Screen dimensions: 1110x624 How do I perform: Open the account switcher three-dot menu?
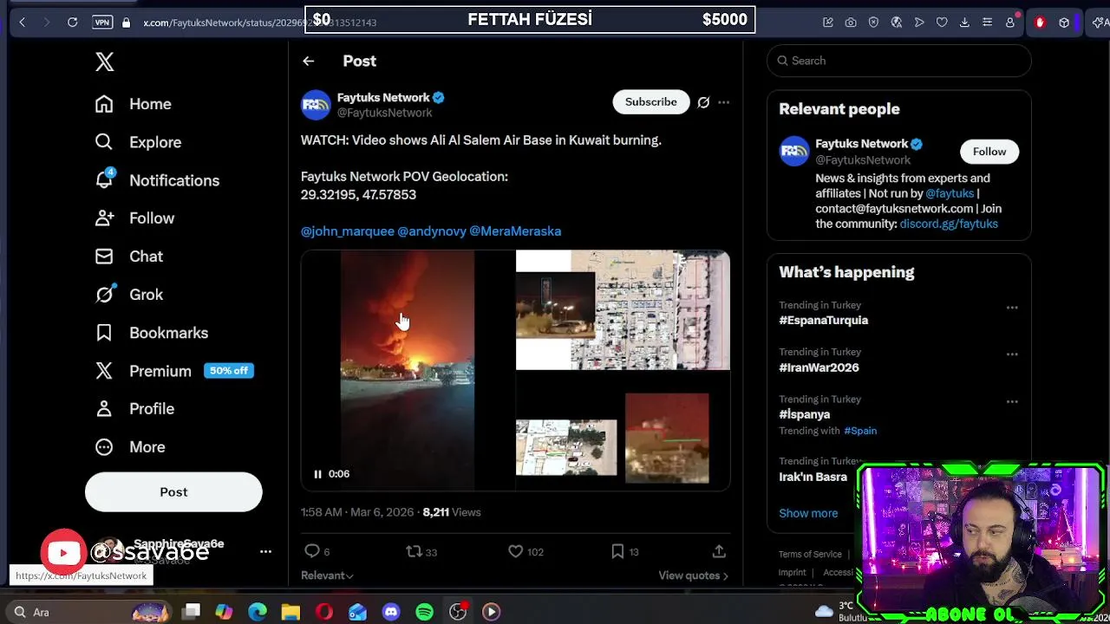[x=265, y=551]
